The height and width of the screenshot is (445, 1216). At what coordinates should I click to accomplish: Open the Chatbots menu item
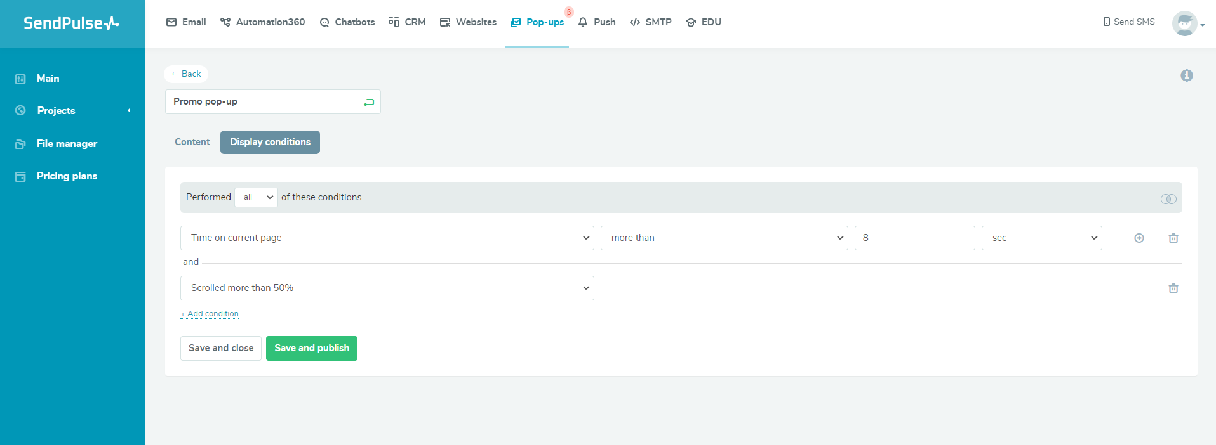[x=347, y=22]
